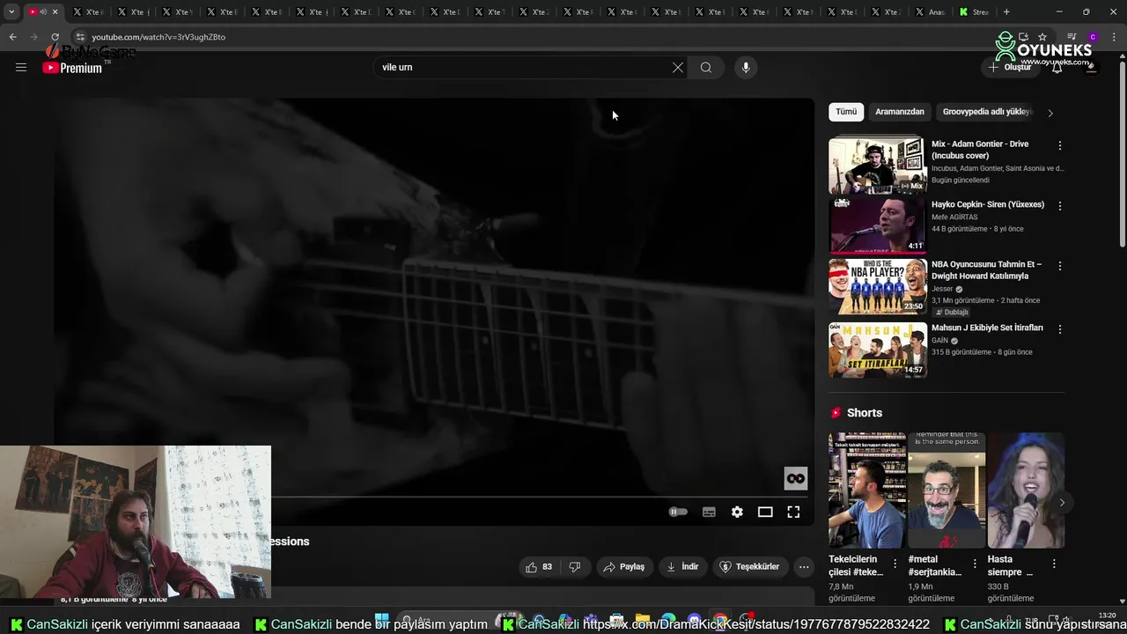This screenshot has height=634, width=1127.
Task: Switch to the Anas... X tab
Action: (930, 12)
